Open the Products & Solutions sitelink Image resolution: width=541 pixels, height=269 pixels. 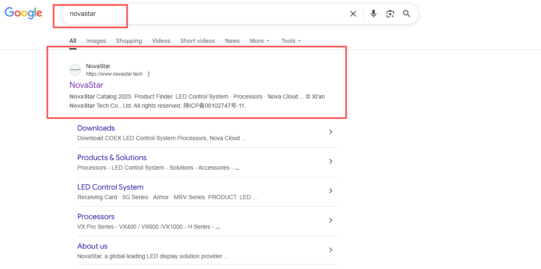pyautogui.click(x=112, y=158)
